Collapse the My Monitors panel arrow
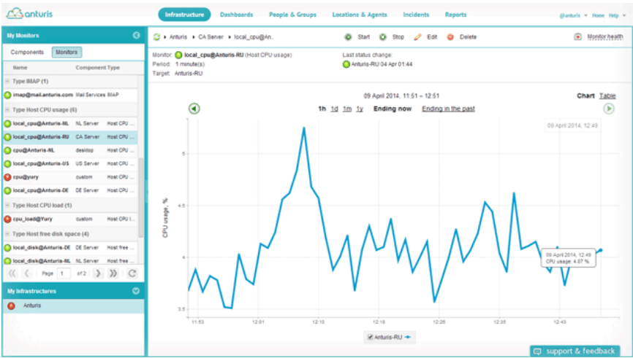The height and width of the screenshot is (358, 633). point(137,36)
